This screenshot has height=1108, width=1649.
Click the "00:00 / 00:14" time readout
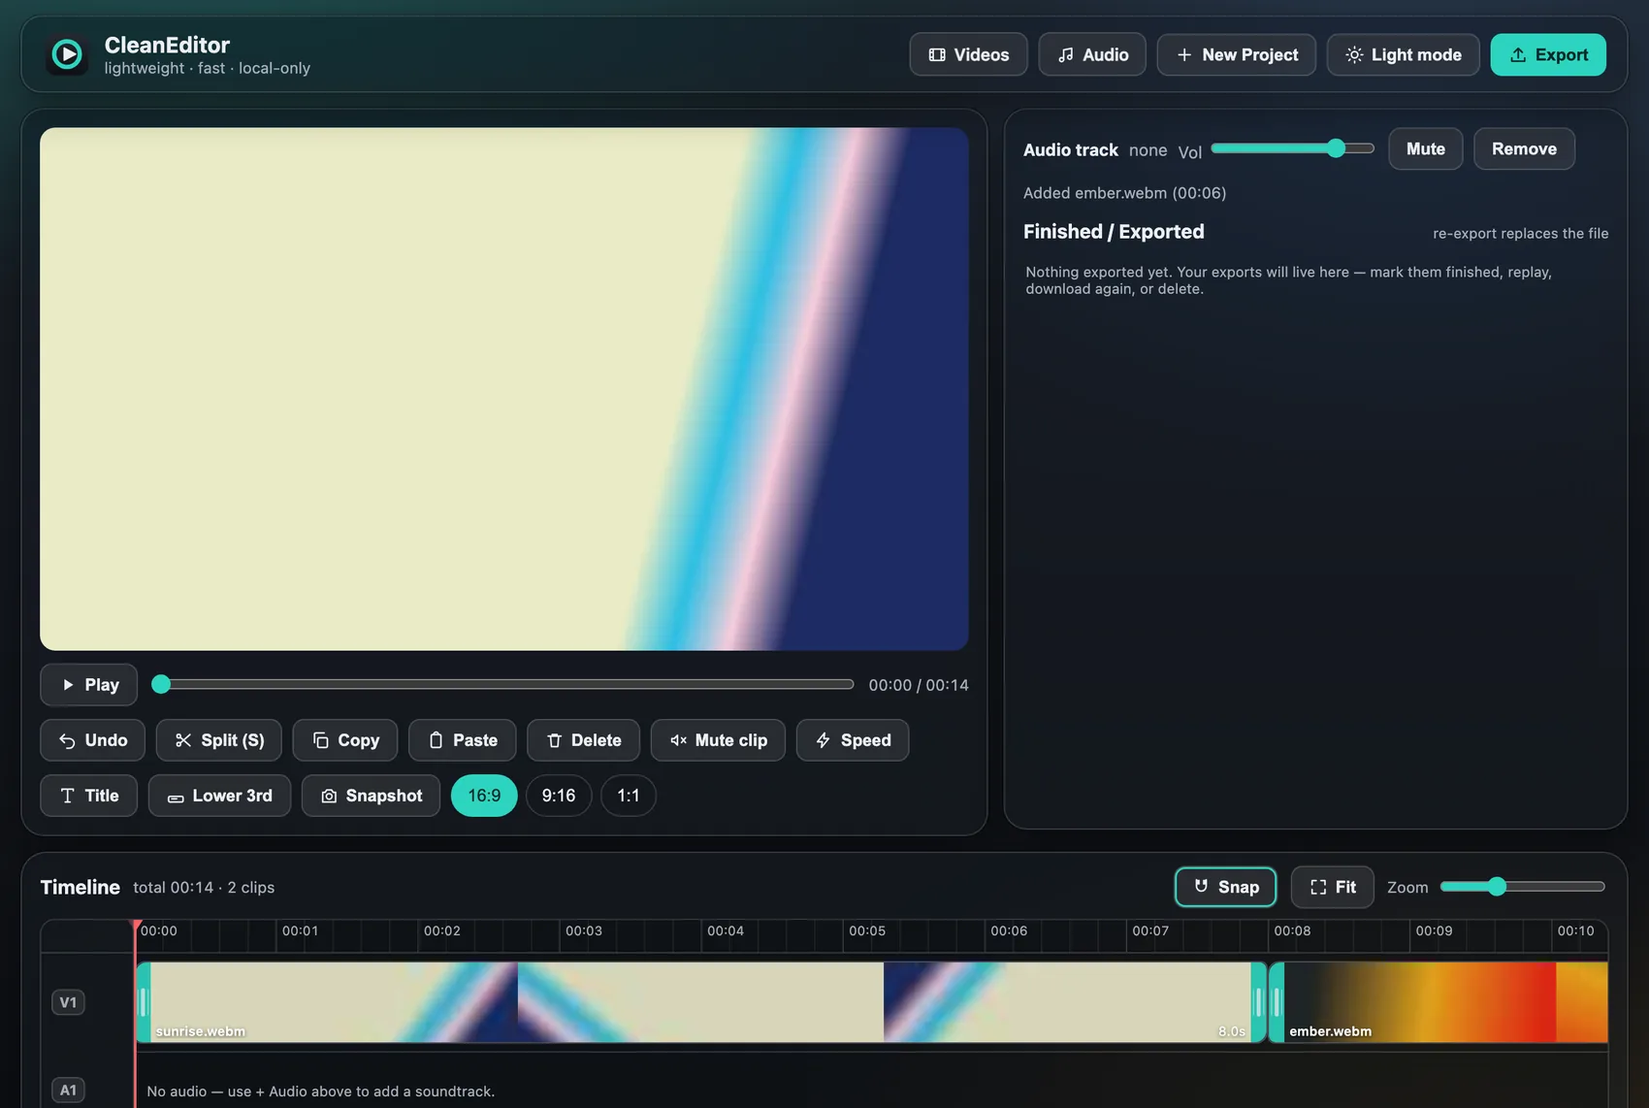click(919, 685)
